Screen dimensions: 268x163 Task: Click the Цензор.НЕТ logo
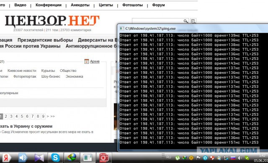[x=52, y=21]
